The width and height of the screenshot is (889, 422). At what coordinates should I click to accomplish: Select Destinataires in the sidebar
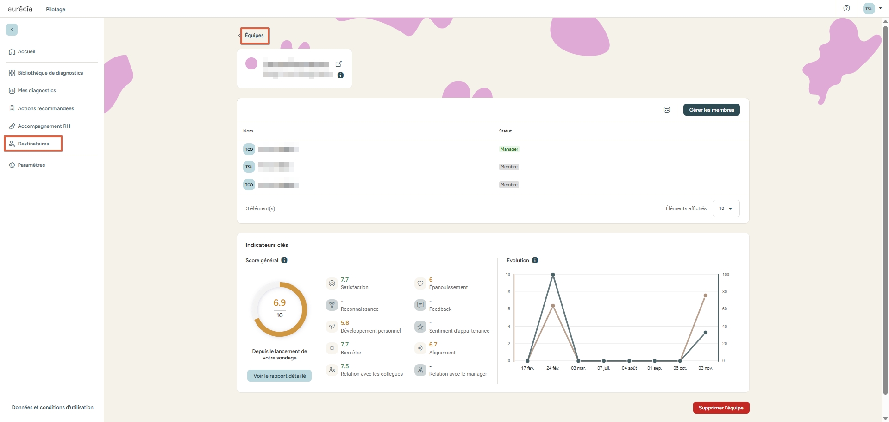point(33,144)
